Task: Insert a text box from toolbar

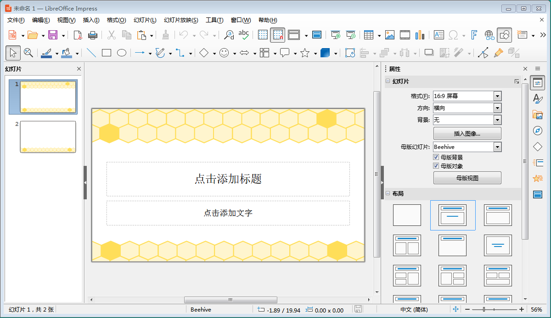Action: [x=439, y=35]
